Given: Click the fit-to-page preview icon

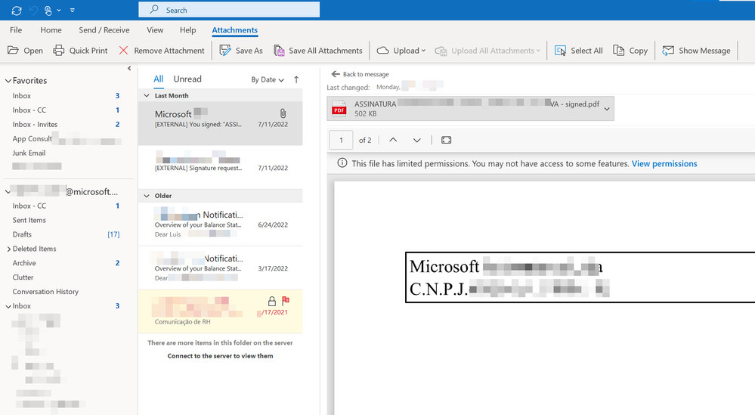Looking at the screenshot, I should (447, 140).
